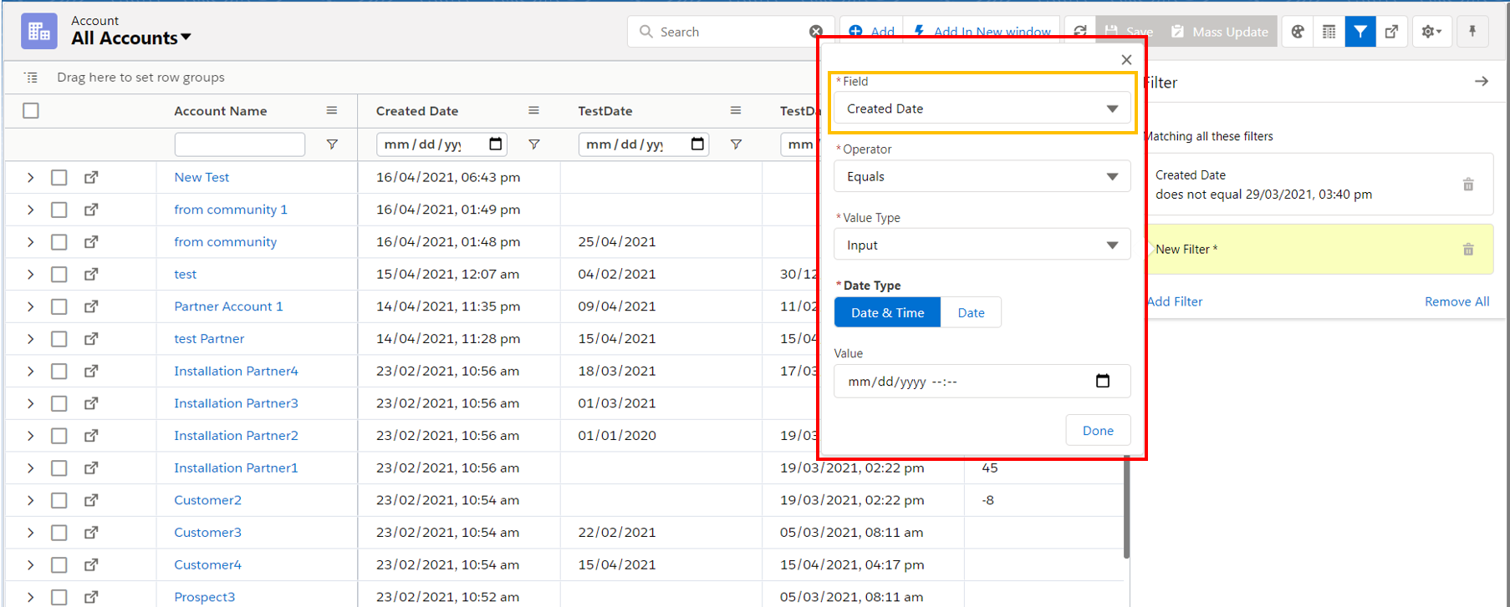Switch Date Type to Date
1510x607 pixels.
coord(971,313)
